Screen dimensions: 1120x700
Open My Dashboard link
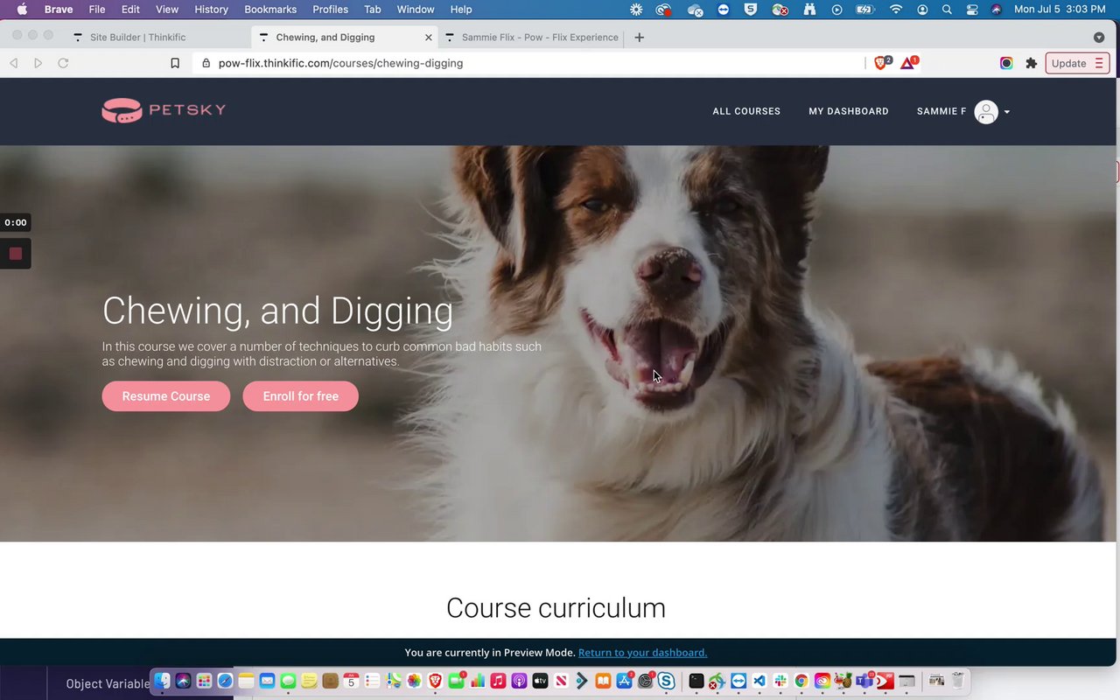pos(849,111)
